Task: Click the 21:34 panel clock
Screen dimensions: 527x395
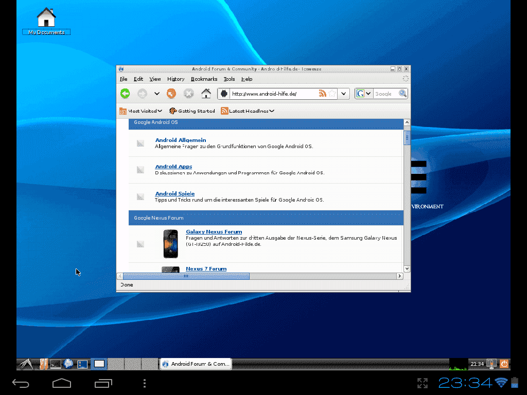Action: [x=477, y=364]
